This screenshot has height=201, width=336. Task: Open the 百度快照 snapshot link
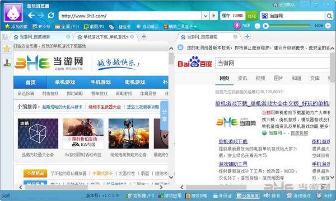pos(299,133)
